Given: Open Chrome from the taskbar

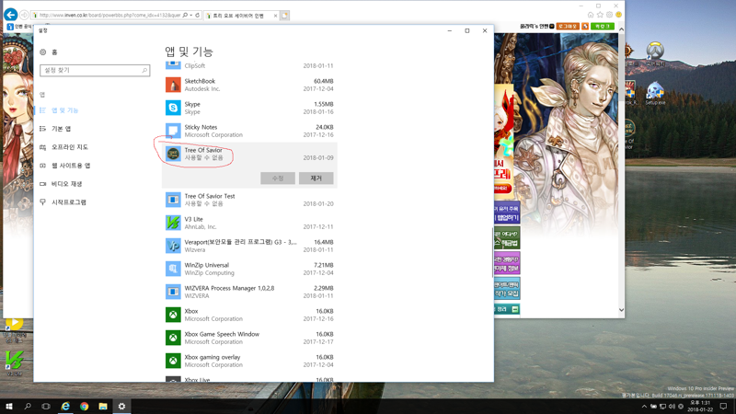Looking at the screenshot, I should 84,406.
